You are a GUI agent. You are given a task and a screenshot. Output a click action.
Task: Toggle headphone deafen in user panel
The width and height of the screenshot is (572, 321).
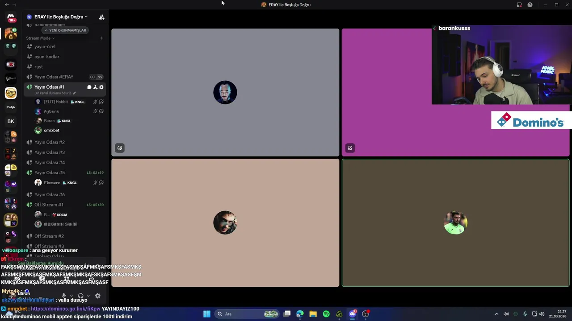click(81, 296)
